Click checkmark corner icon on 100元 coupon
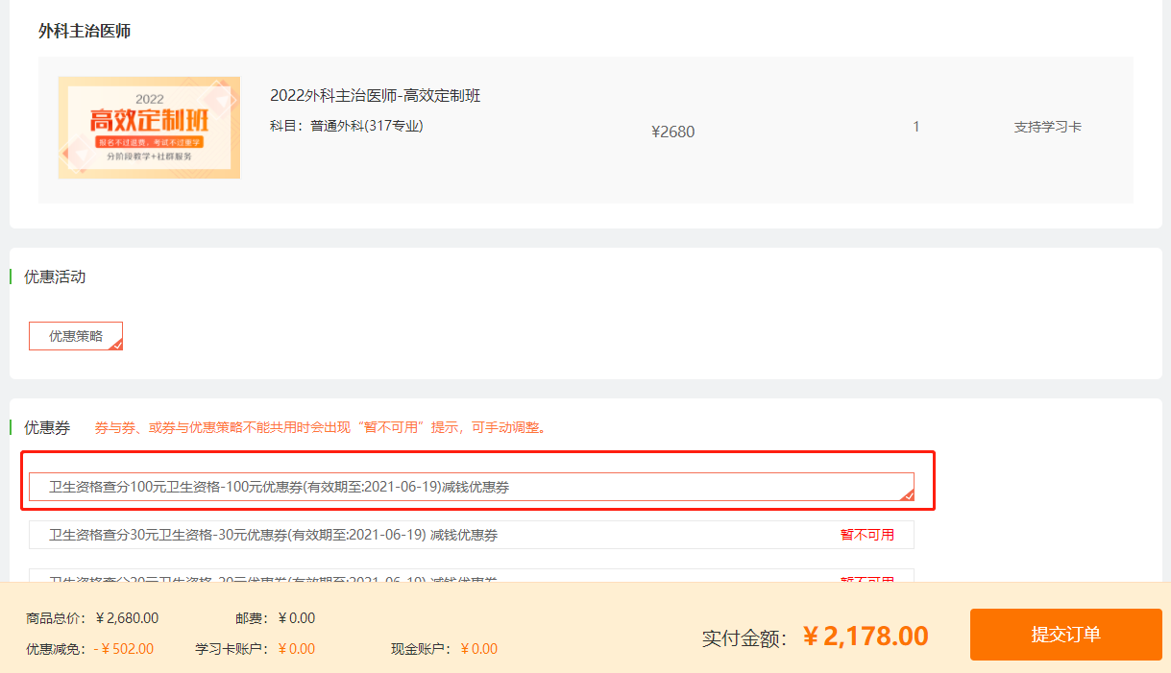The width and height of the screenshot is (1171, 673). point(907,494)
